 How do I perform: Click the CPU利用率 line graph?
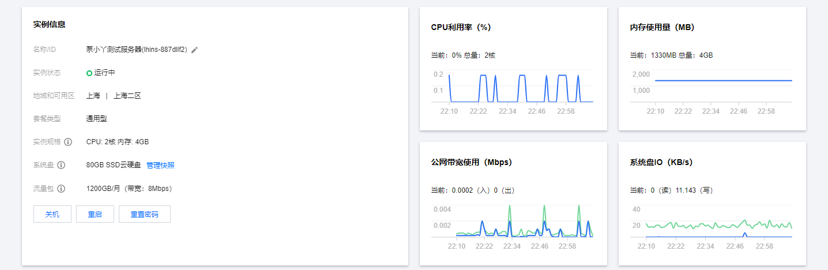point(513,88)
